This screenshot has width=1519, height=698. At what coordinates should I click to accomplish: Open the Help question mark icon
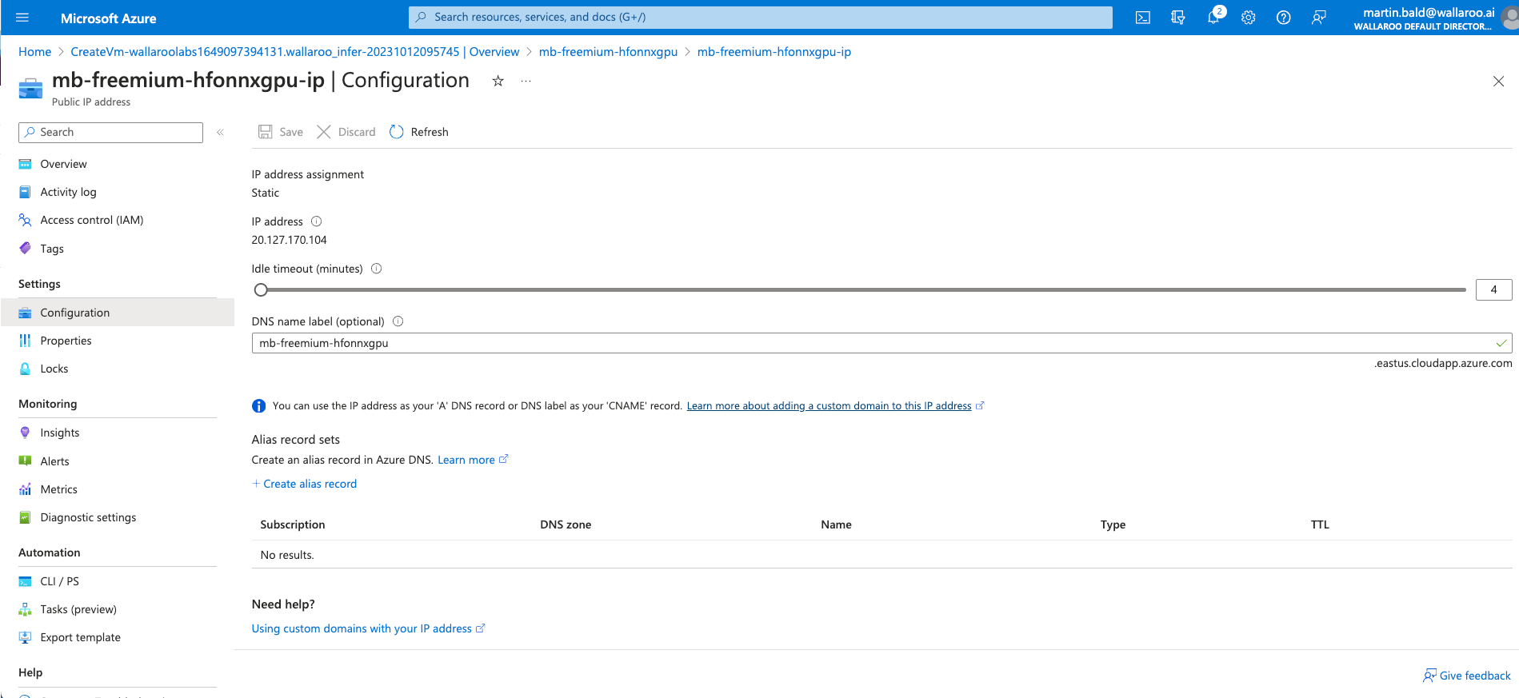(x=1284, y=18)
